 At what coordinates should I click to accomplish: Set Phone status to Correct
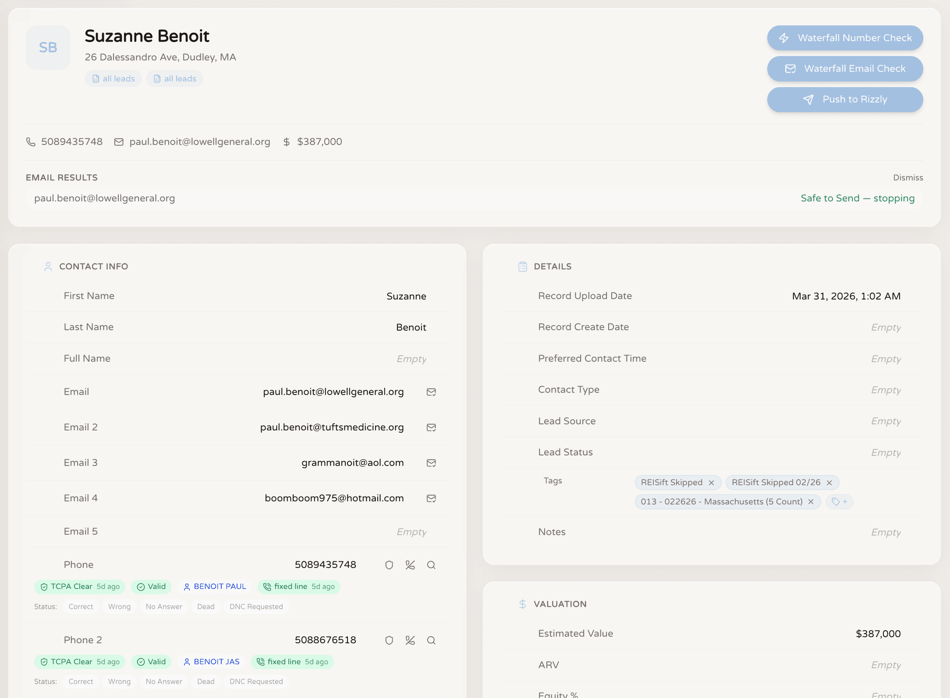81,606
